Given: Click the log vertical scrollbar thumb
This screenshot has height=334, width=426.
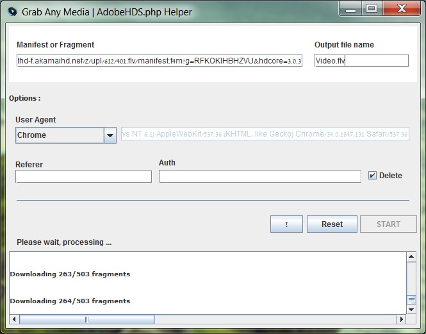Looking at the screenshot, I should click(411, 300).
